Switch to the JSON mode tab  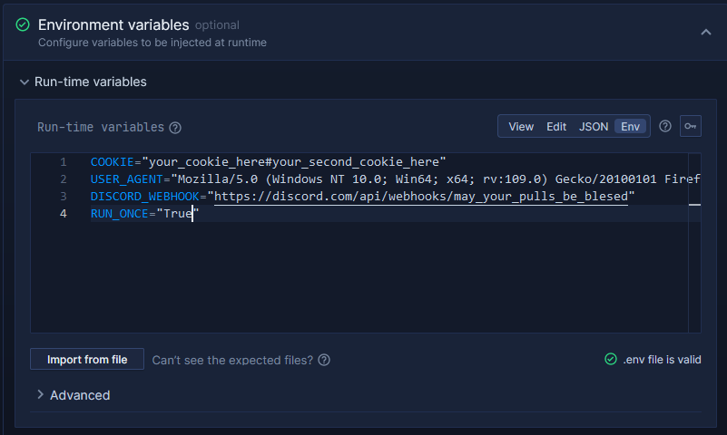593,126
